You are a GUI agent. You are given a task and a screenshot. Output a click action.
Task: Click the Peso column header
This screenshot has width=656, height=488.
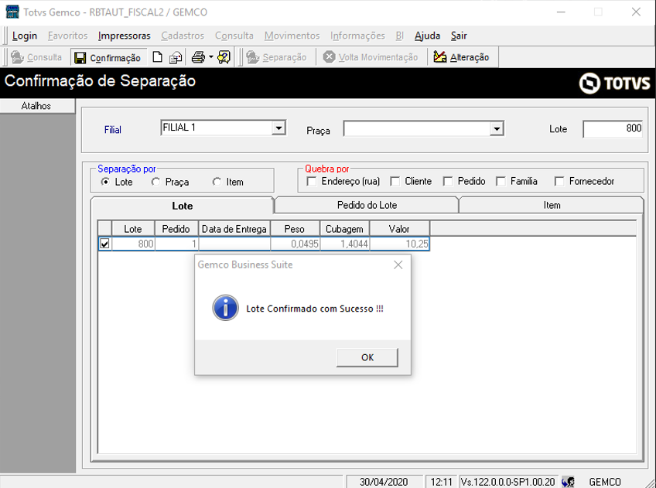(295, 229)
